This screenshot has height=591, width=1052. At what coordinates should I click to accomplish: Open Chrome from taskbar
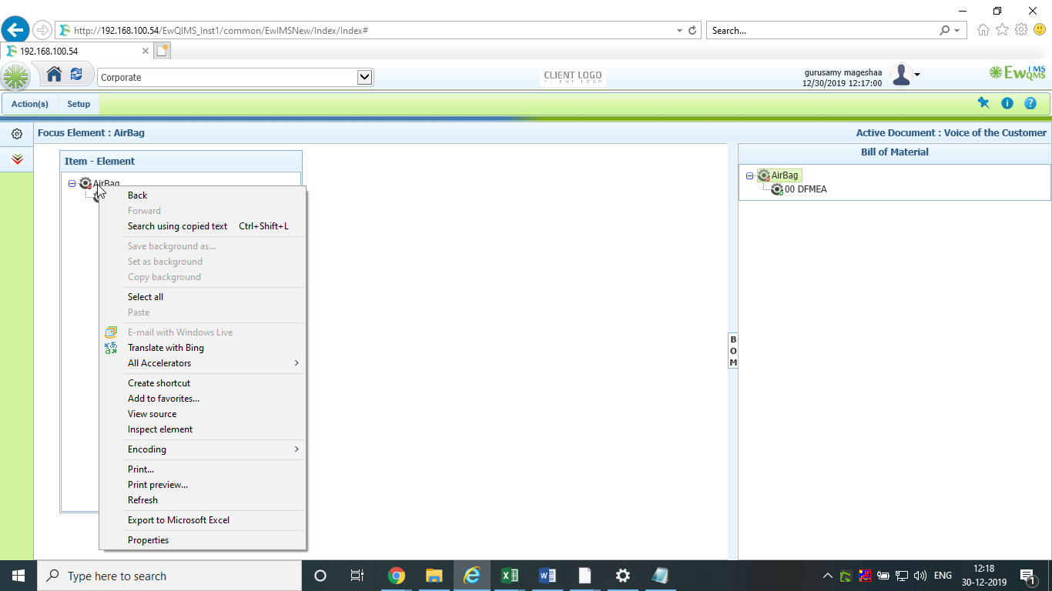point(396,576)
